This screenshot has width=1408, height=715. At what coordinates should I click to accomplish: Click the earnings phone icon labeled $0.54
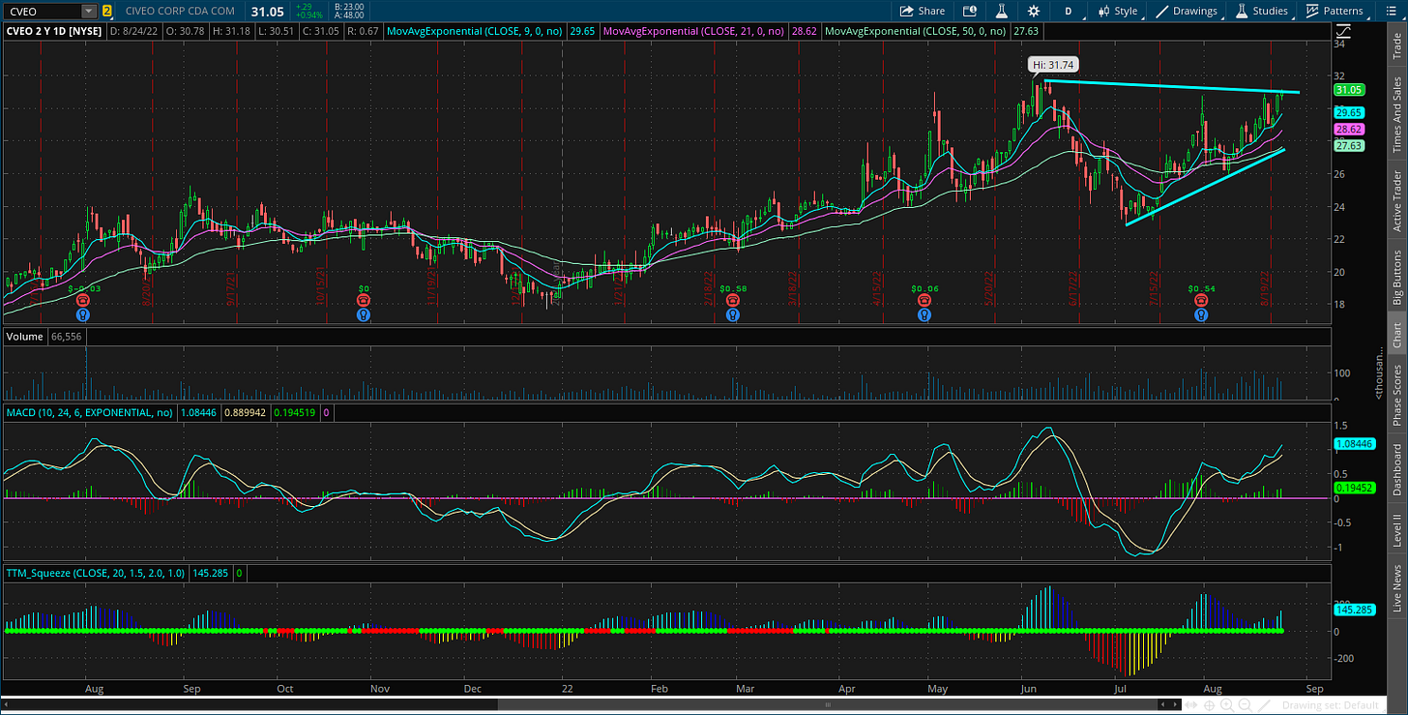[x=1200, y=300]
